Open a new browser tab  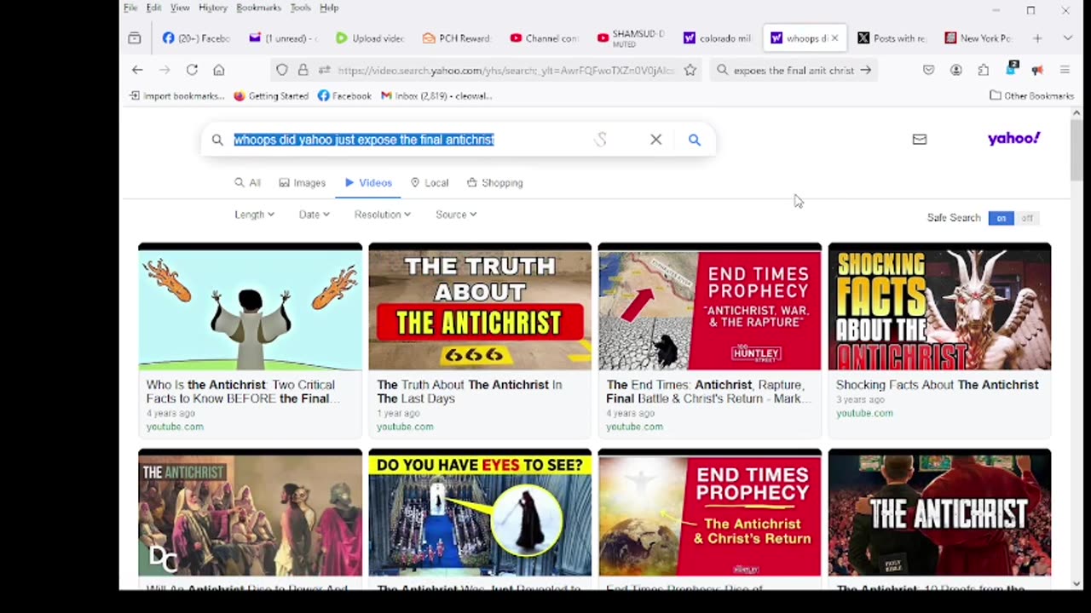point(1037,38)
